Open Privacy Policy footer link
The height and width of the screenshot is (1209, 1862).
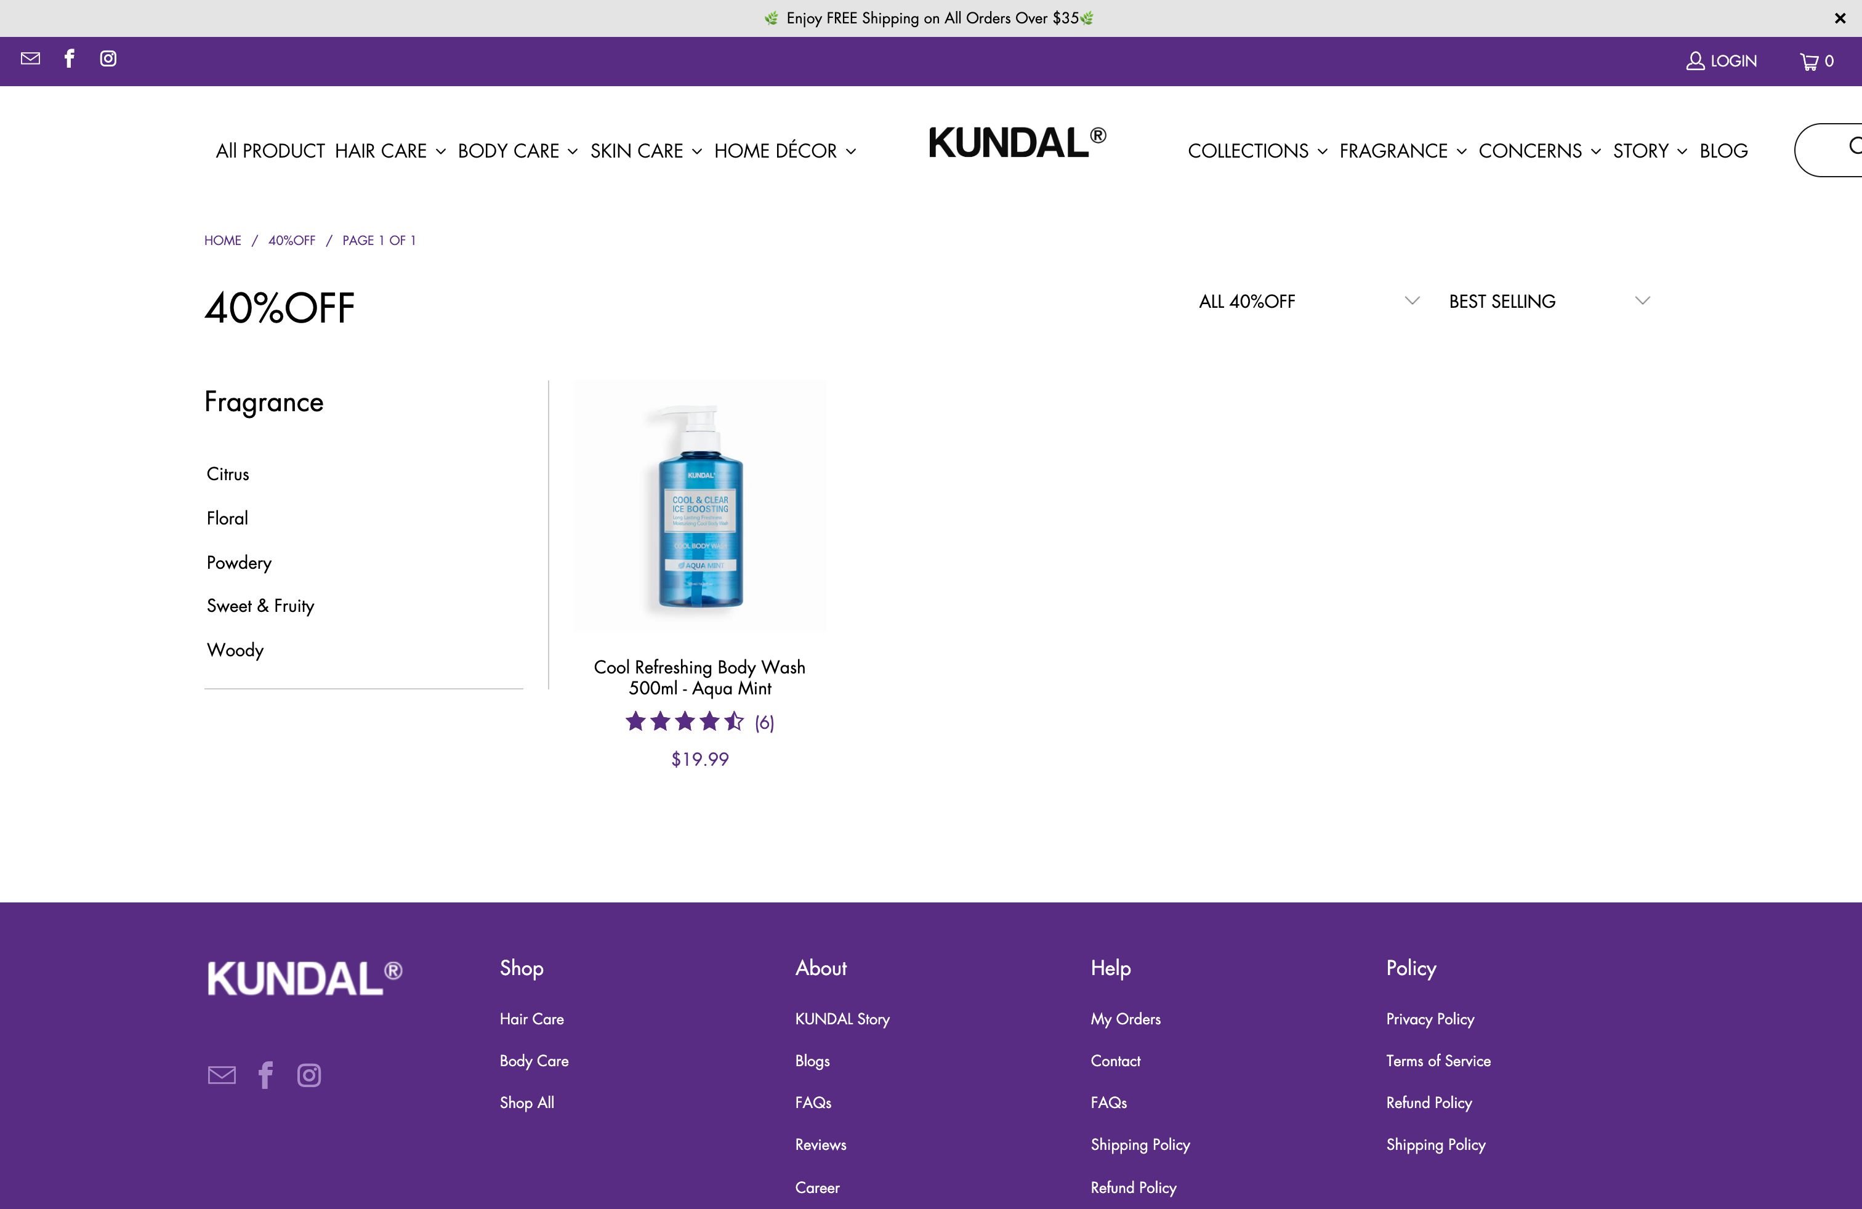(1430, 1019)
